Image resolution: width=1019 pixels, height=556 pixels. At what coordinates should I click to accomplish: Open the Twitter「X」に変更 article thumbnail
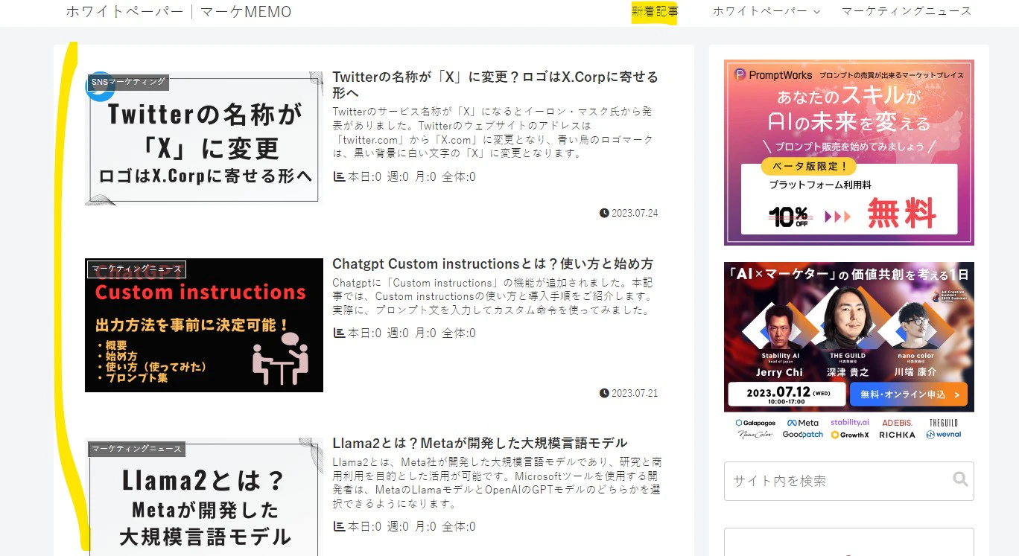click(x=204, y=138)
